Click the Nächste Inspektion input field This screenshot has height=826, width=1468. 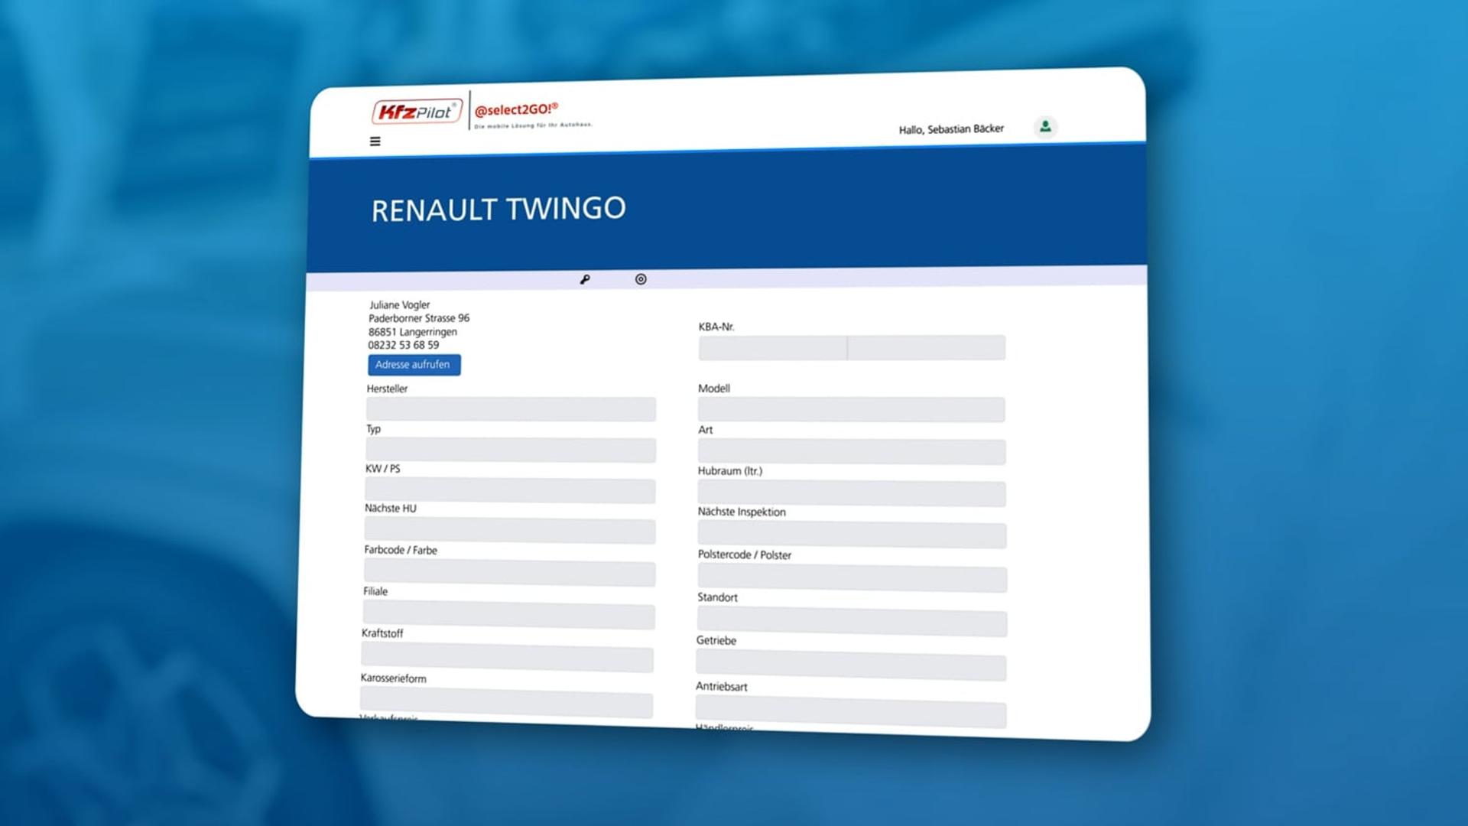click(x=852, y=536)
